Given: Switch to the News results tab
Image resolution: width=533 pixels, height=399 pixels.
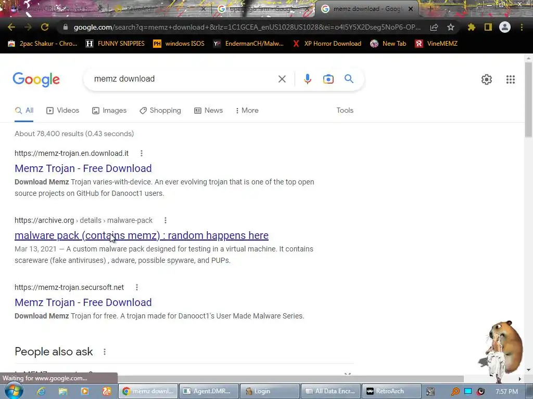Looking at the screenshot, I should click(x=208, y=111).
